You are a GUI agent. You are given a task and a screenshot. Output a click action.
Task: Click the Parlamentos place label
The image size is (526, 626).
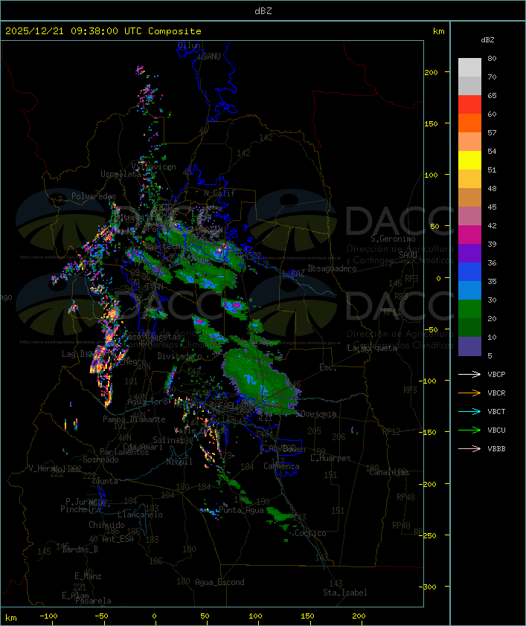pos(124,452)
